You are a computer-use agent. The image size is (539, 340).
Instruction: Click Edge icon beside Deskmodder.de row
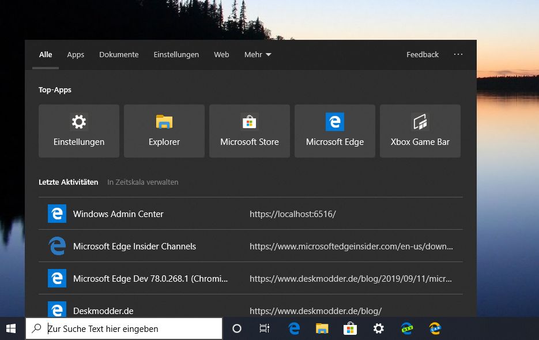[57, 309]
